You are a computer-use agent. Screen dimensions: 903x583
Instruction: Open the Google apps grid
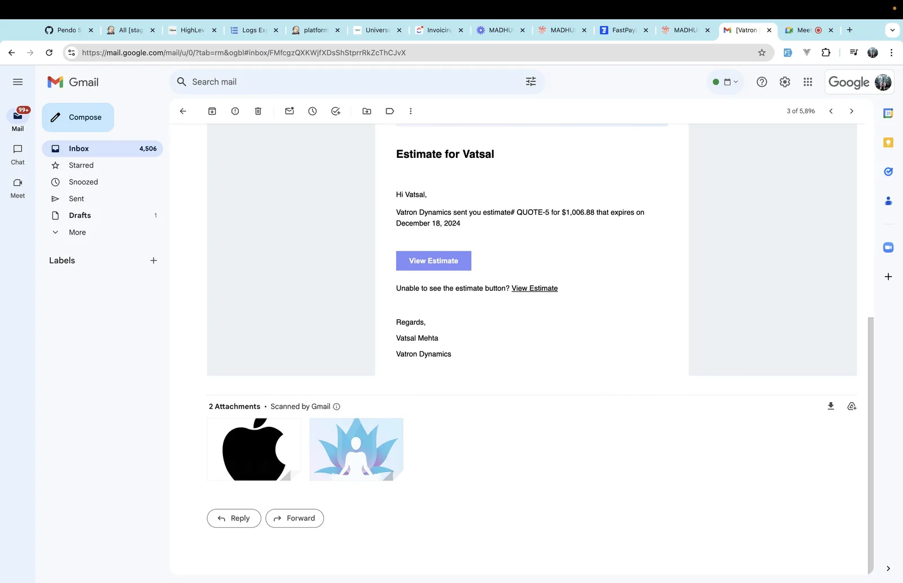pos(808,82)
